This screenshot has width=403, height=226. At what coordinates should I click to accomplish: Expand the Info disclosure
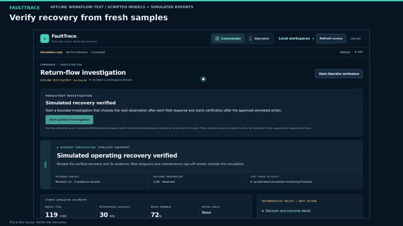point(359,52)
